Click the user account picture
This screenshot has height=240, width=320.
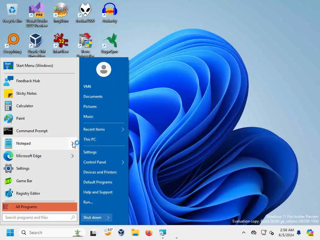104,69
